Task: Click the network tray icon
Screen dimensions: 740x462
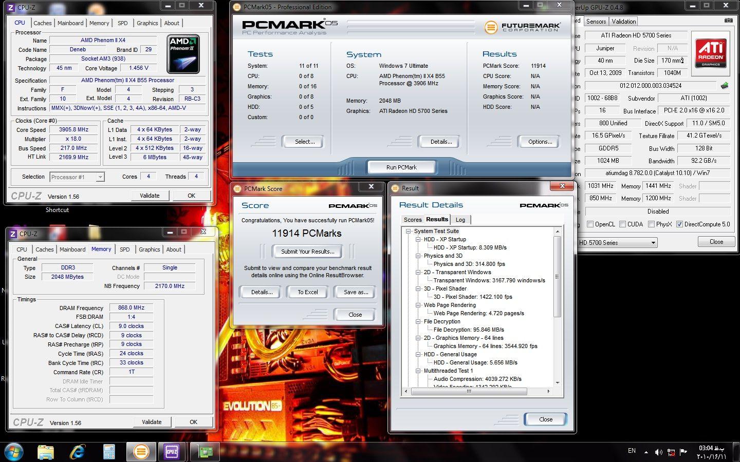Action: [x=671, y=452]
